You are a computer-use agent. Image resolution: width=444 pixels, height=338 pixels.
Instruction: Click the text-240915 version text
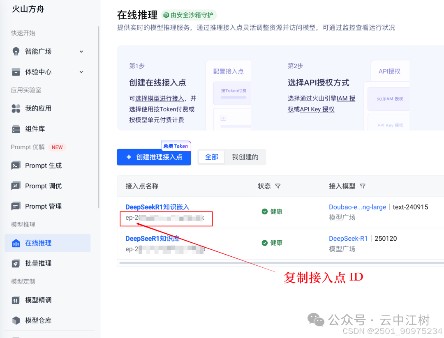coord(410,207)
